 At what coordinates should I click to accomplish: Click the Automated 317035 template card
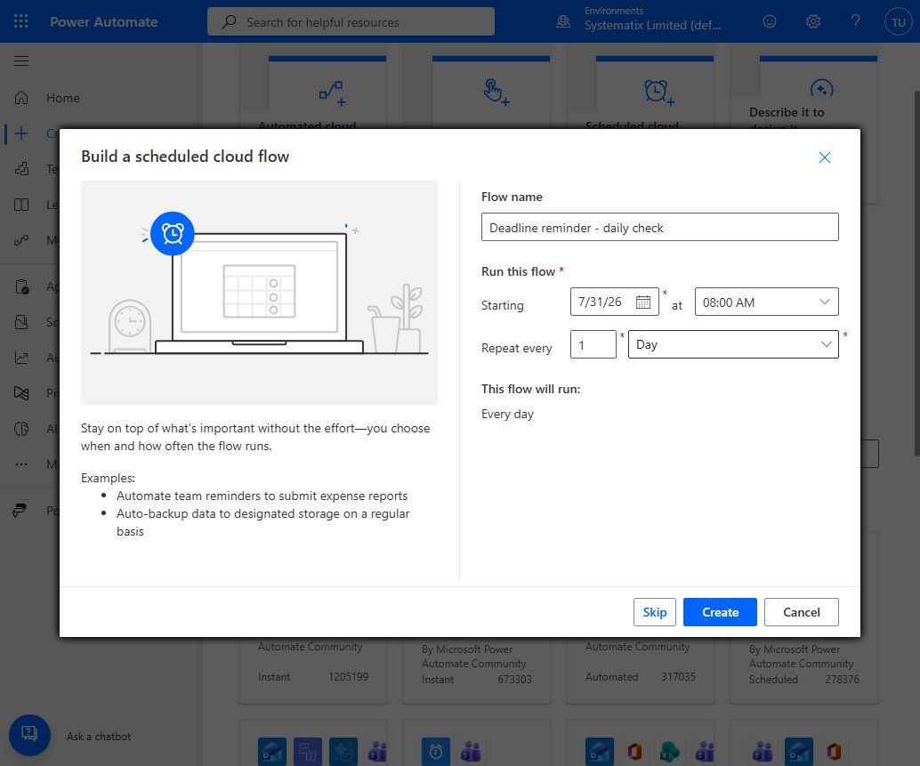pos(640,671)
